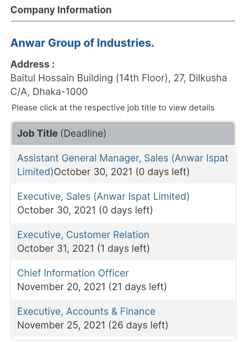This screenshot has height=342, width=246.
Task: Click the November 20, 2021 (21 days left) text
Action: click(x=92, y=287)
